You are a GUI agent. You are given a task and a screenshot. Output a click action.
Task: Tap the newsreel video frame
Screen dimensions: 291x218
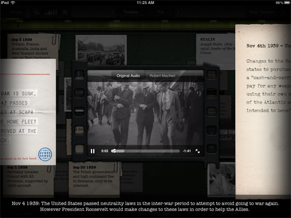pos(145,113)
